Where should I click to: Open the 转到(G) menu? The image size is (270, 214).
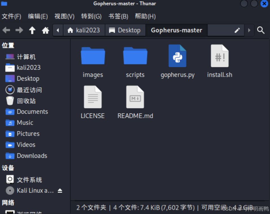[91, 16]
